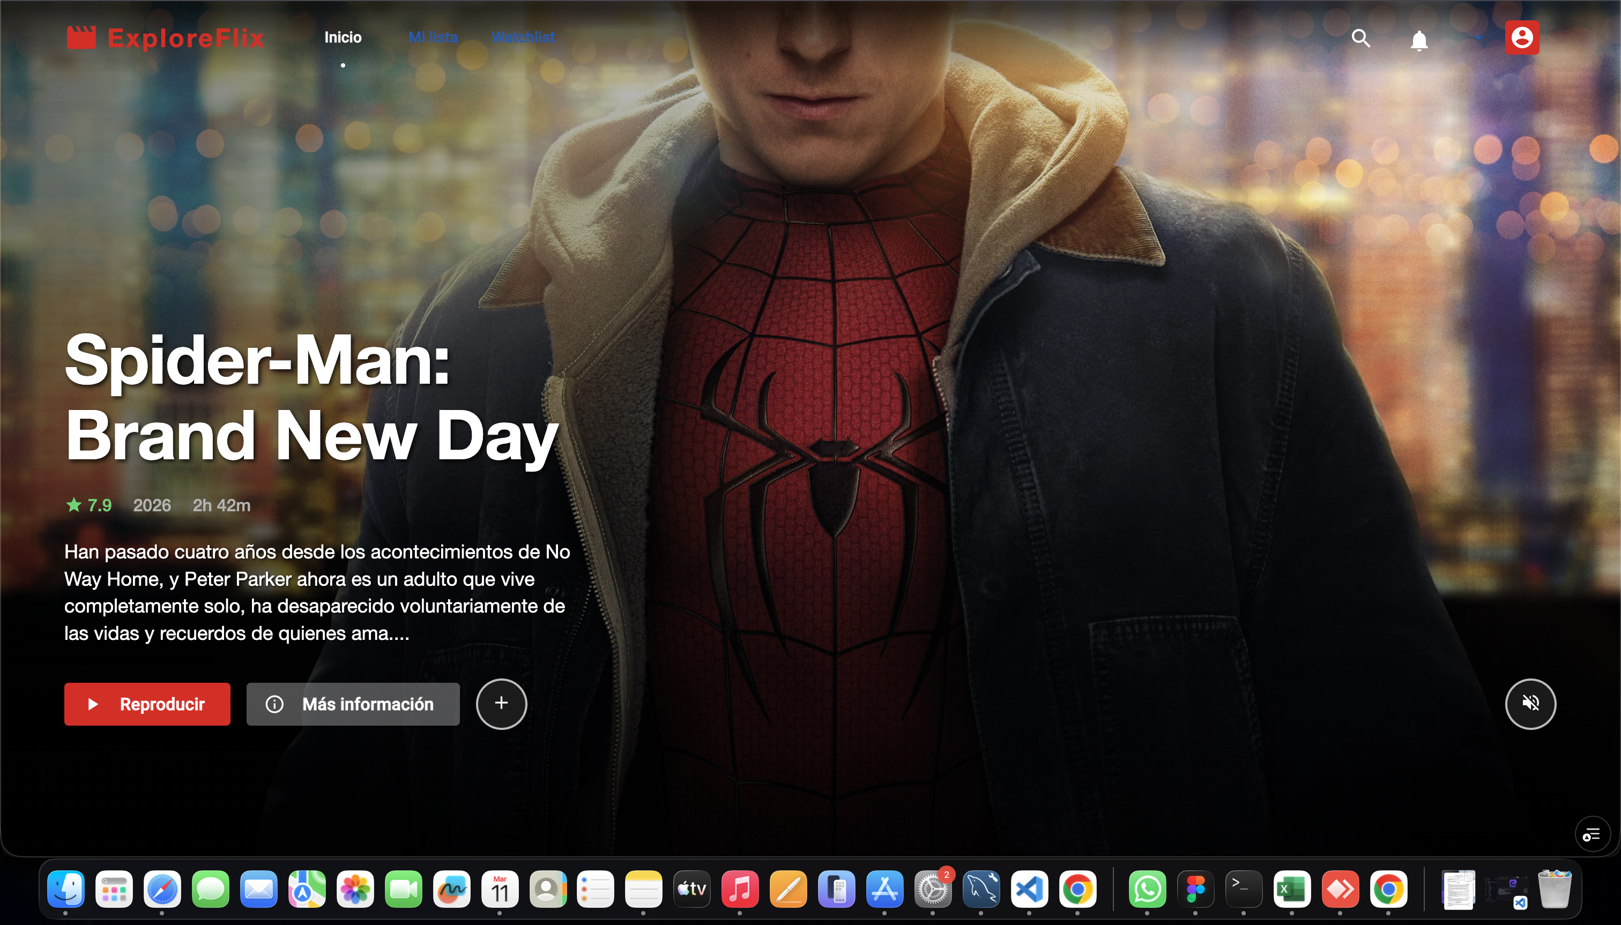Screen dimensions: 1621x925
Task: Click the release year 2026
Action: pyautogui.click(x=152, y=505)
